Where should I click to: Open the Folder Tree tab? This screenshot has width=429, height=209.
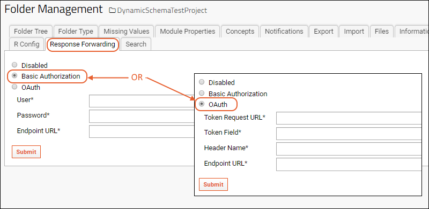[x=31, y=32]
